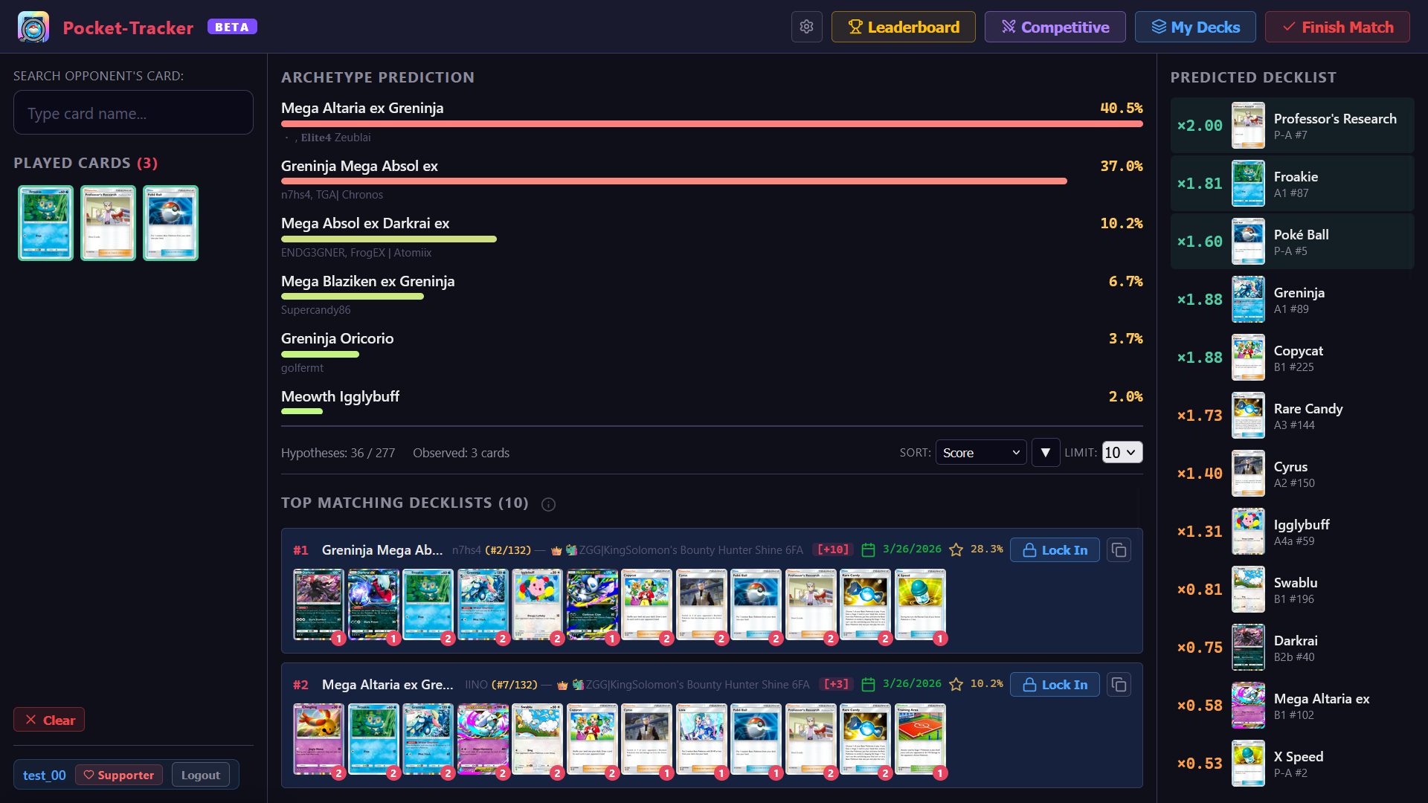This screenshot has height=803, width=1428.
Task: Lock in the #2 Mega Altaria decklist
Action: pos(1055,685)
